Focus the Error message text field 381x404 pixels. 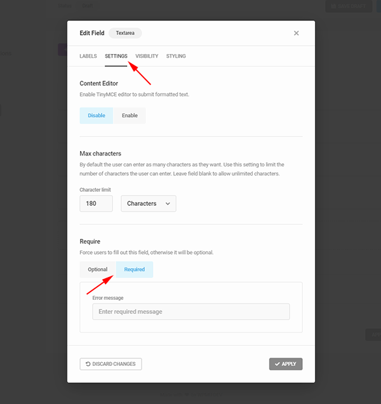(x=190, y=312)
